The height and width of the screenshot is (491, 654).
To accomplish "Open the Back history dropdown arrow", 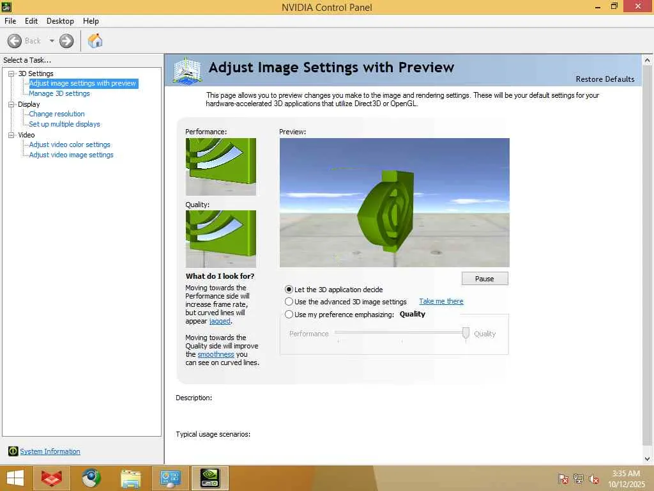I will (52, 41).
